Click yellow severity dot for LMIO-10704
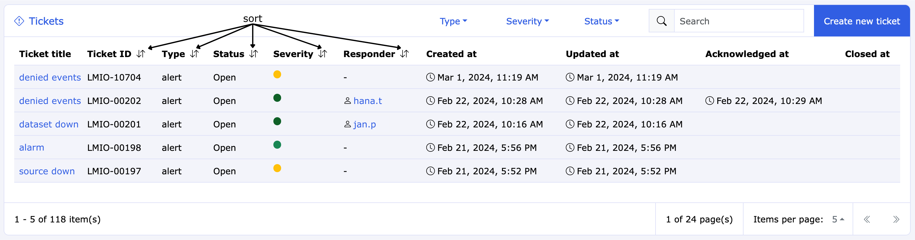Screen dimensions: 915x240 pyautogui.click(x=277, y=74)
